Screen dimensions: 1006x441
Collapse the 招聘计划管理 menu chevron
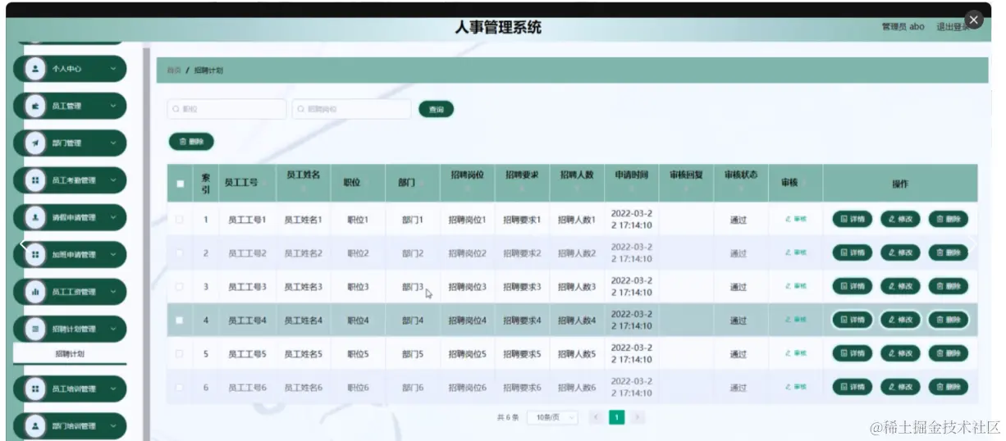(113, 329)
